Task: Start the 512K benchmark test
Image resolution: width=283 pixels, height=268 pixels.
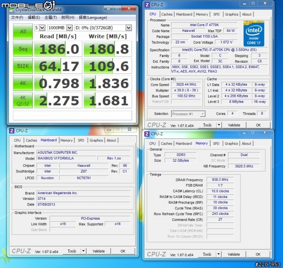Action: coord(23,66)
